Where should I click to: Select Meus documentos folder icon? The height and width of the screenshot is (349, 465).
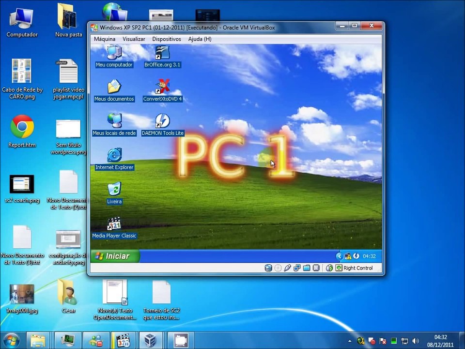(114, 91)
